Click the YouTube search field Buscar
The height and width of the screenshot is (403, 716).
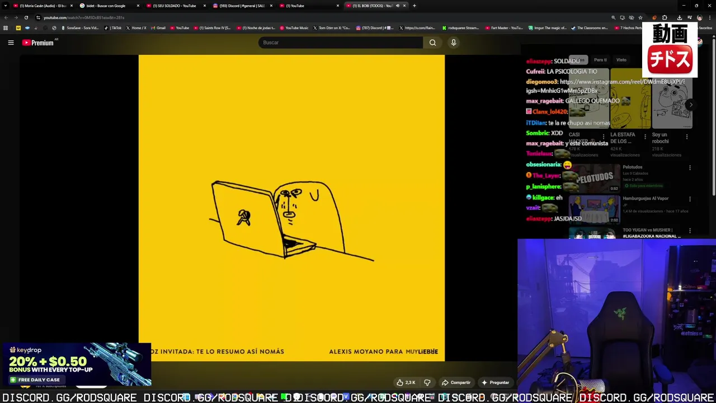click(341, 43)
